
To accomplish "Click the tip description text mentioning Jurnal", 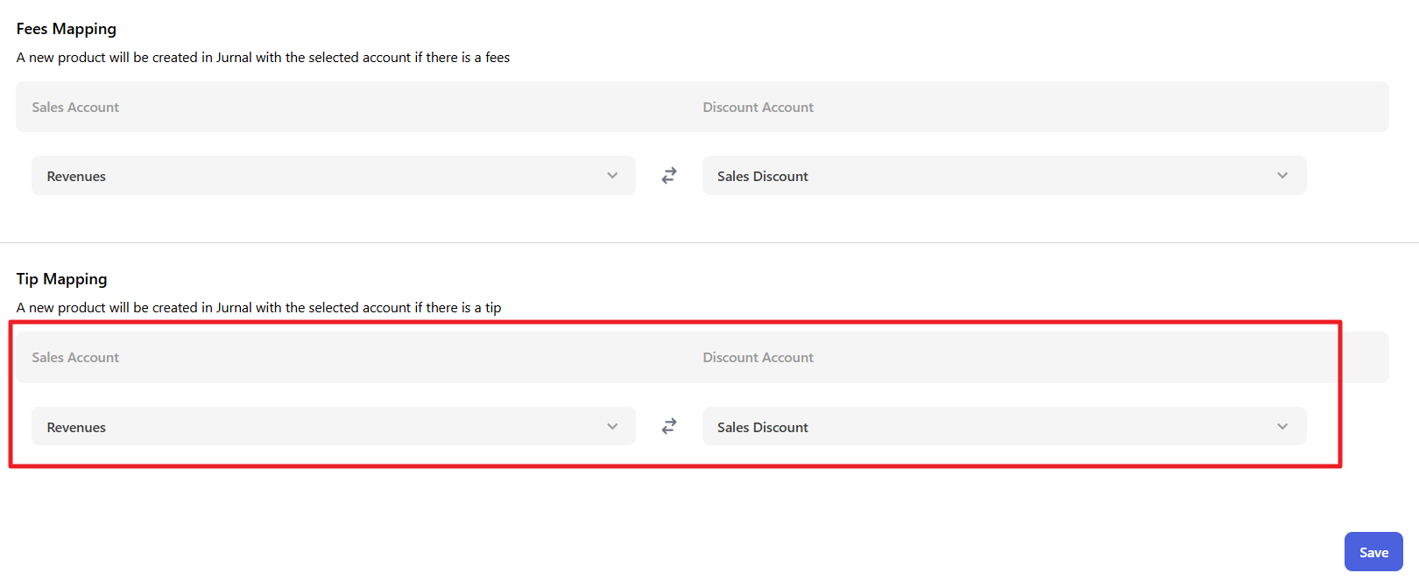I will [258, 308].
